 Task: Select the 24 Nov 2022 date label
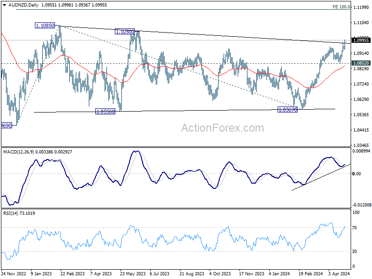point(14,273)
